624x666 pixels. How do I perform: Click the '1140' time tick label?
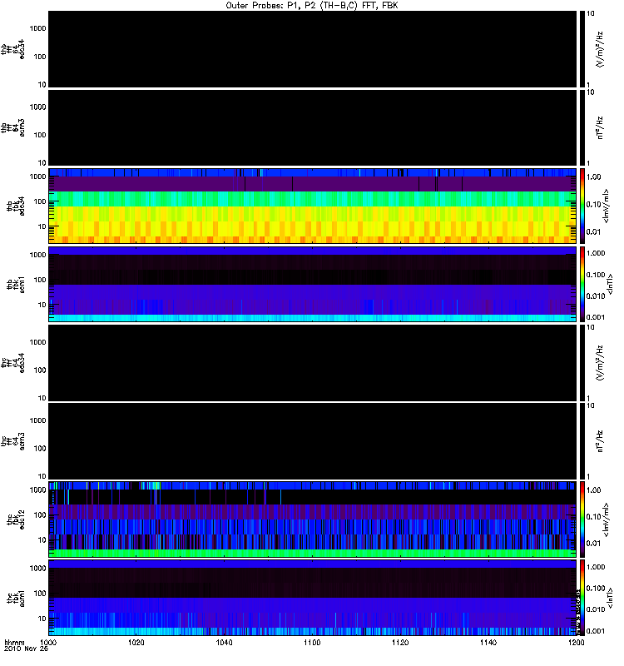pyautogui.click(x=488, y=643)
